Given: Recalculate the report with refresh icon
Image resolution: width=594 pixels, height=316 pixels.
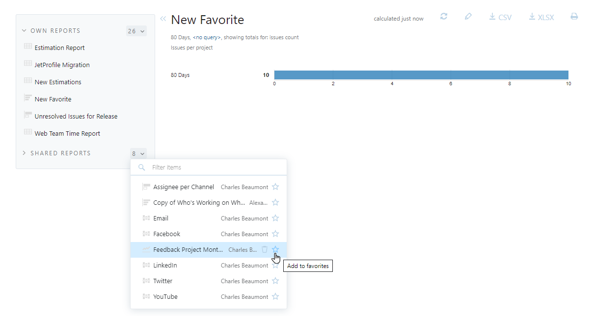Looking at the screenshot, I should coord(444,17).
